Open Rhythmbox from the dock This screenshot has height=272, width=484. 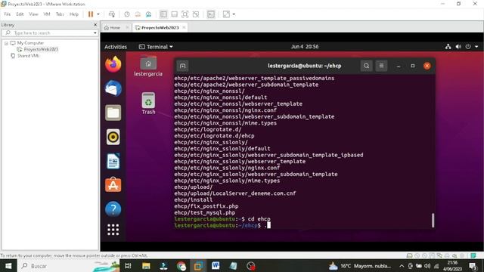(x=113, y=137)
